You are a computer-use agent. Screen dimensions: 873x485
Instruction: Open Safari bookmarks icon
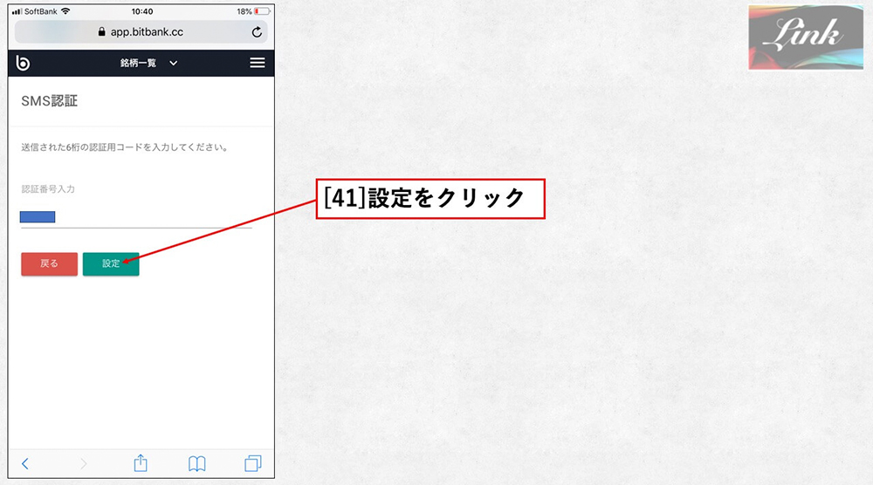(196, 463)
